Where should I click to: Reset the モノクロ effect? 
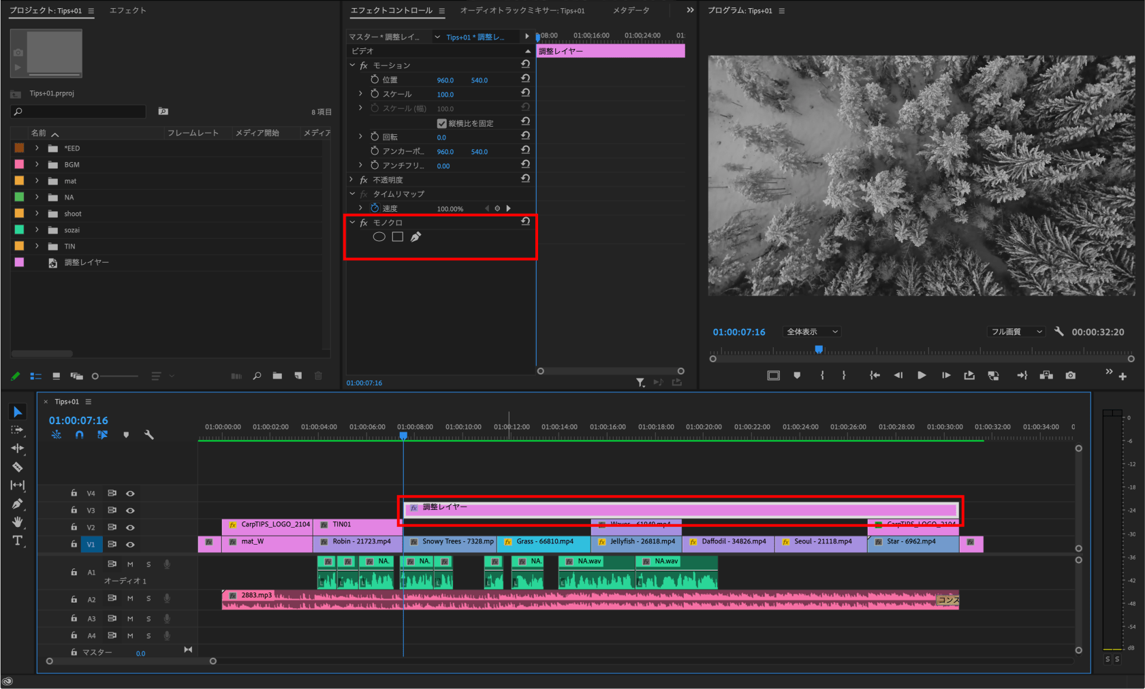525,222
